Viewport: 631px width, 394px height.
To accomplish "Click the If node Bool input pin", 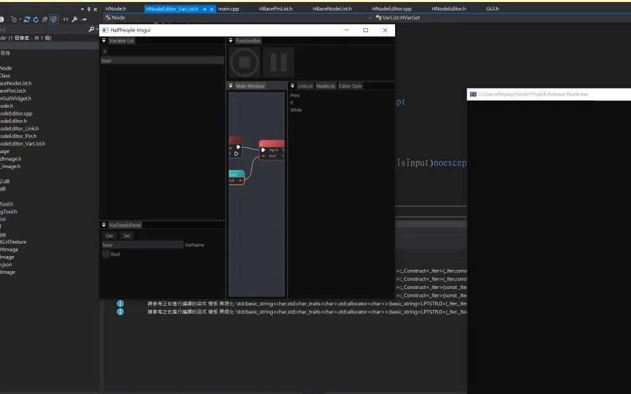I will pos(263,156).
